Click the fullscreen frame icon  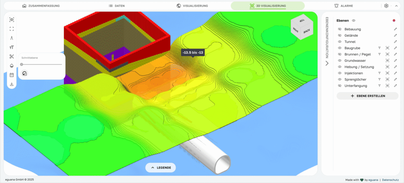tap(12, 29)
